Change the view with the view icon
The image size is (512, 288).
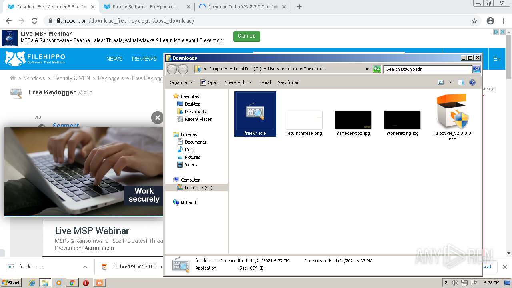pos(441,82)
